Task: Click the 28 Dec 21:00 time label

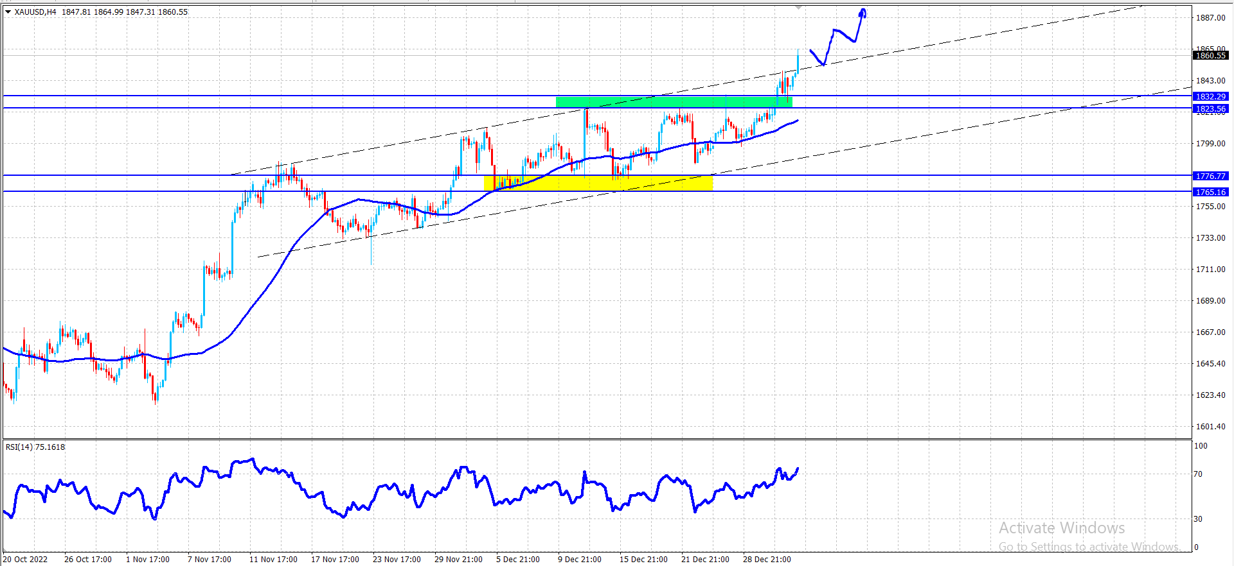Action: coord(767,559)
